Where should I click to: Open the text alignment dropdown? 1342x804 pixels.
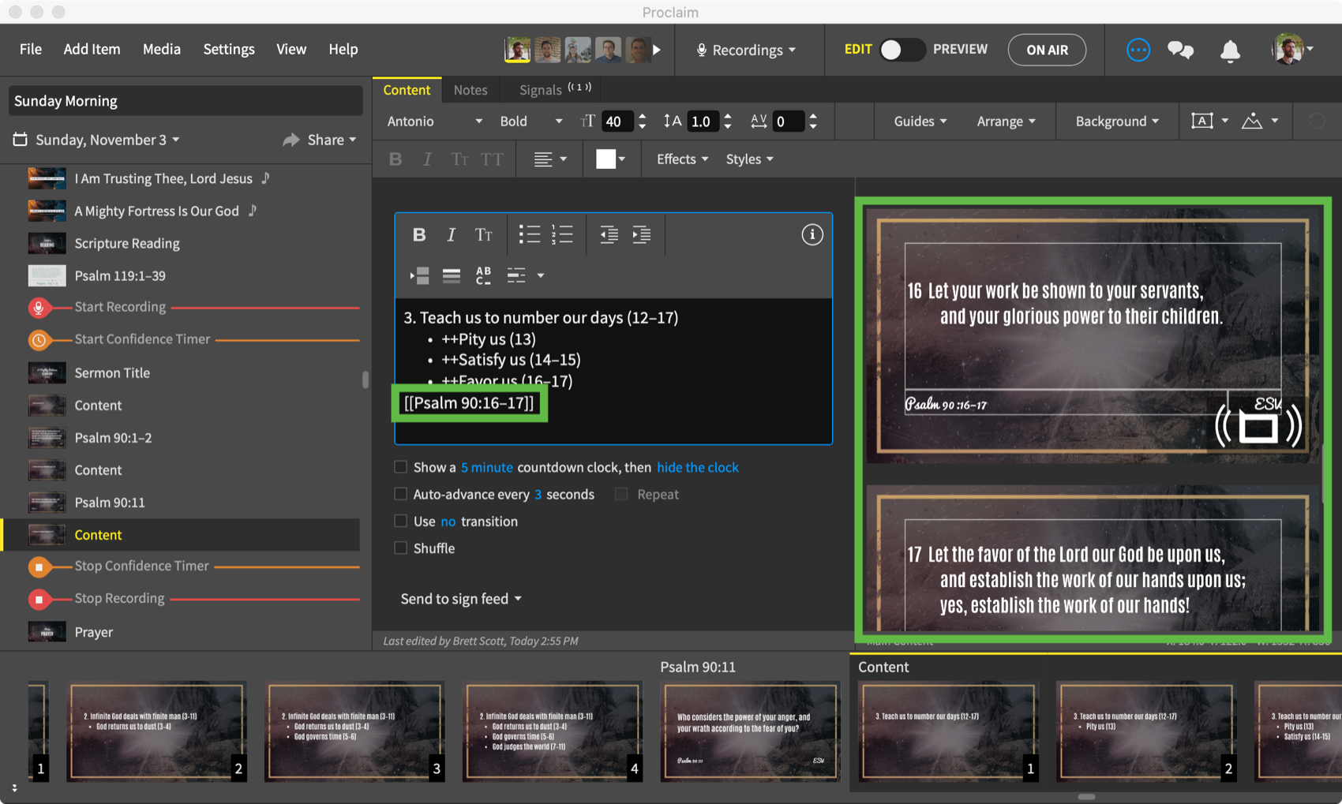[550, 159]
